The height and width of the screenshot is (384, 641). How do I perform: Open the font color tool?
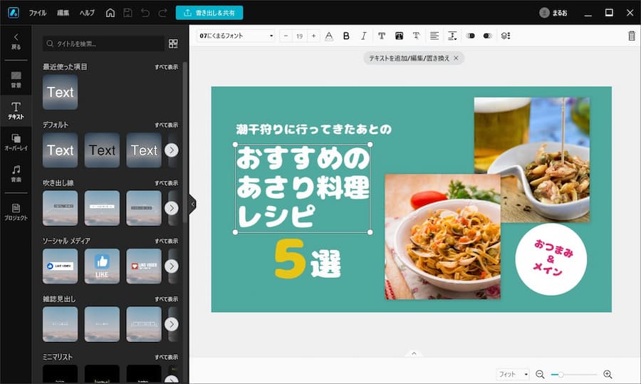coord(329,36)
